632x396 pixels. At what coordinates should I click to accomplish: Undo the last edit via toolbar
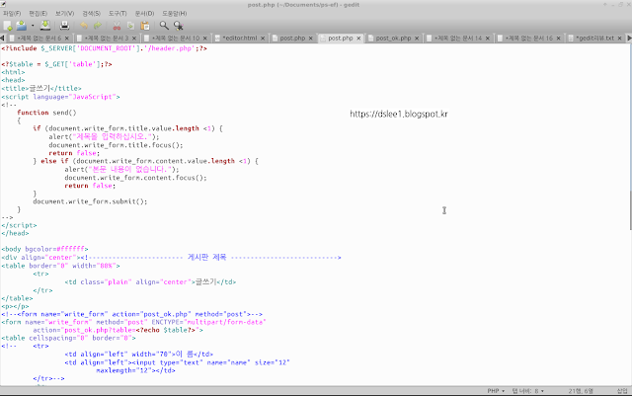pyautogui.click(x=84, y=26)
